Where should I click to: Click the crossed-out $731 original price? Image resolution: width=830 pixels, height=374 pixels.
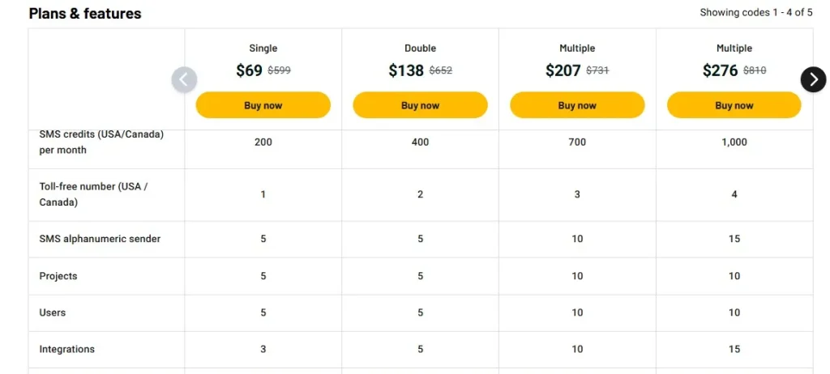pyautogui.click(x=597, y=70)
